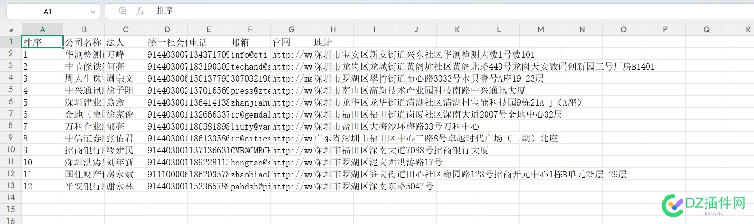Select the email cell CMB@CMBCH

(x=250, y=150)
